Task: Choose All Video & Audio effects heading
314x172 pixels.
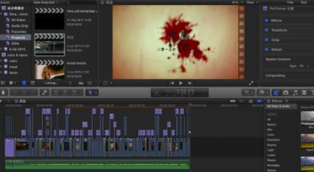Action: (278, 106)
